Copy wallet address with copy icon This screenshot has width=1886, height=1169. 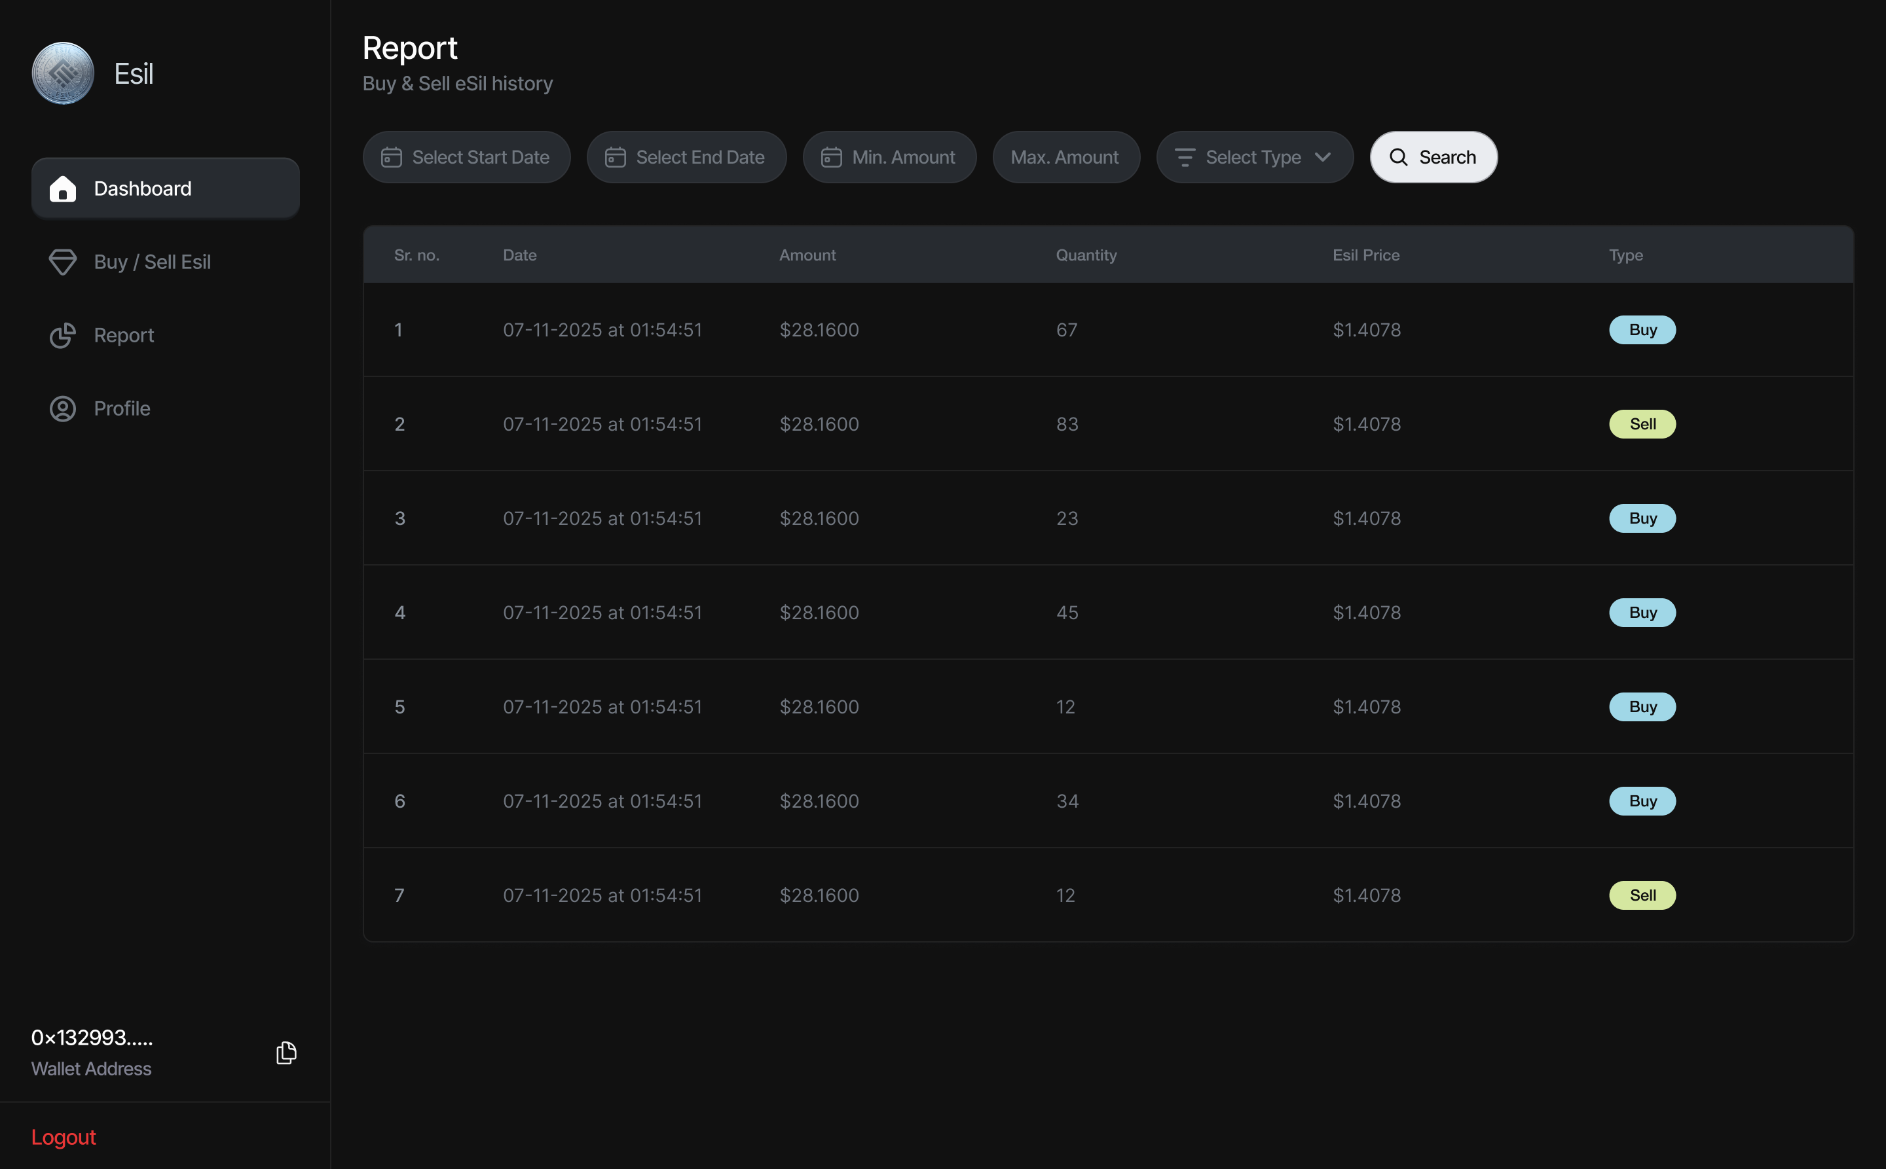[x=286, y=1052]
